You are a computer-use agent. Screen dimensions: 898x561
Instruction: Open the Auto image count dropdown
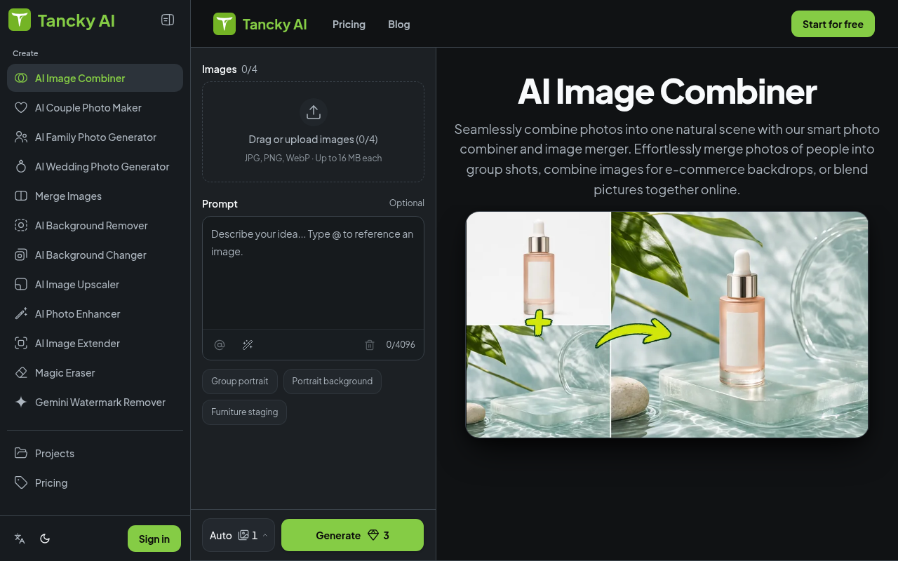(239, 535)
